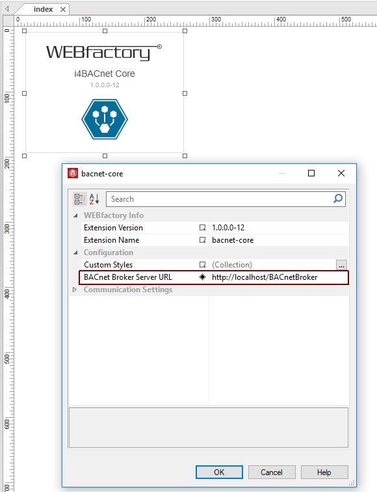Open Extension Version property marker
The height and width of the screenshot is (492, 377).
(x=202, y=228)
